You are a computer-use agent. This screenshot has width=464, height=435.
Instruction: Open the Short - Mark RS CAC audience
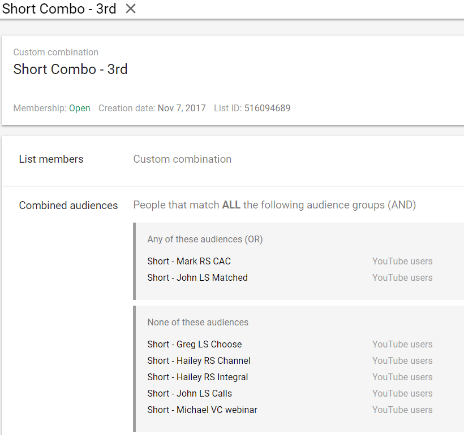point(189,262)
